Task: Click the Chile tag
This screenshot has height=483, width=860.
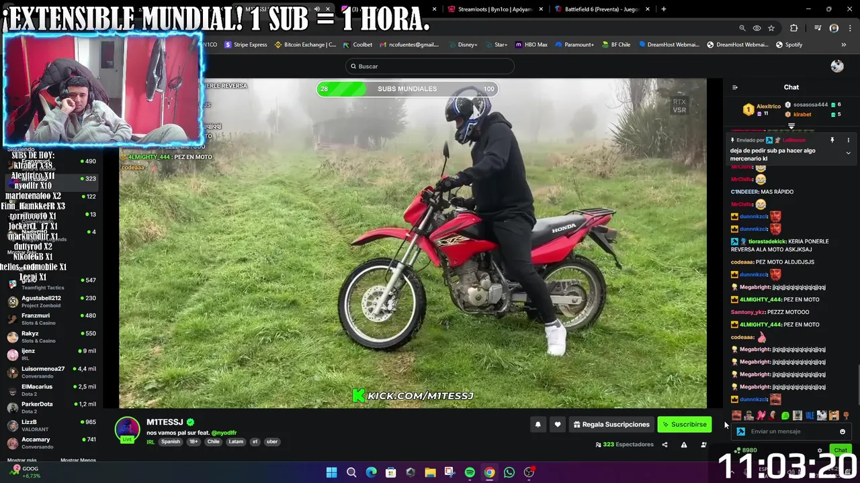Action: click(x=214, y=441)
